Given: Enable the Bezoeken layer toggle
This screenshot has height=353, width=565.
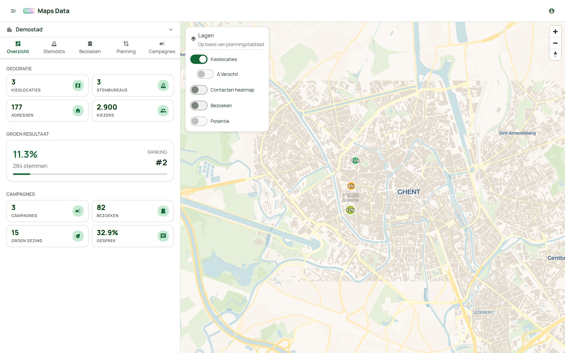Looking at the screenshot, I should click(199, 106).
